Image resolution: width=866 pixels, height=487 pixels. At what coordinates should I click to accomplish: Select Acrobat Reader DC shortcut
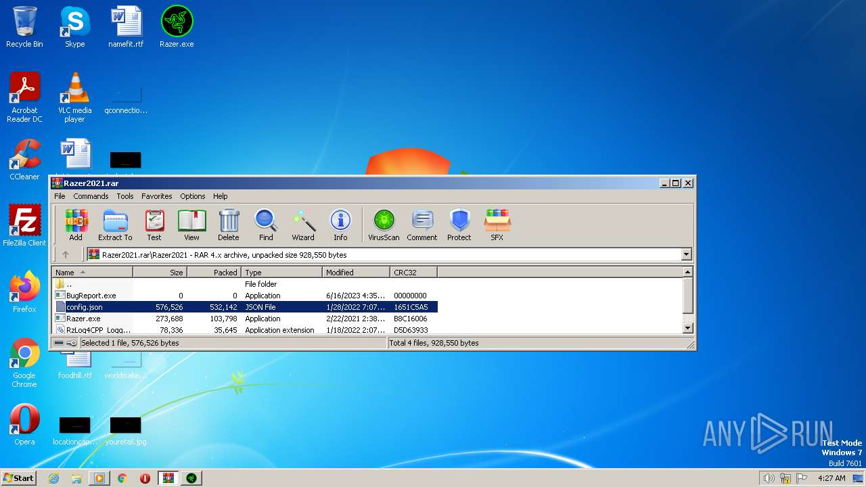pos(24,97)
